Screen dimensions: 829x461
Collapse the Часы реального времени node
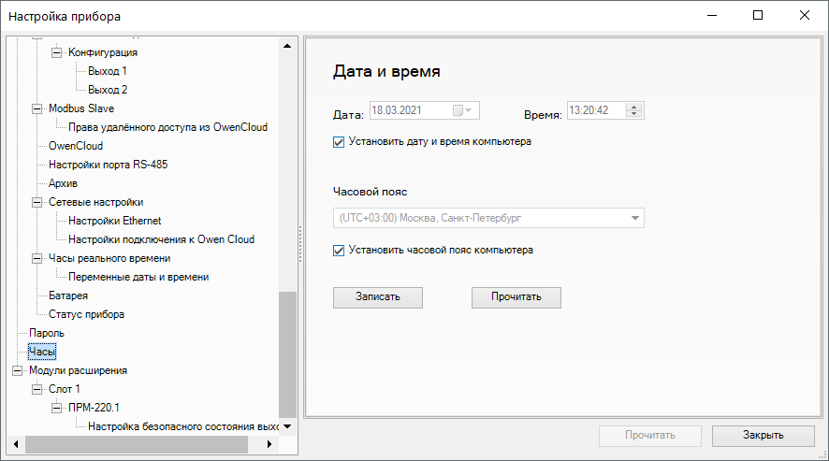coord(37,258)
